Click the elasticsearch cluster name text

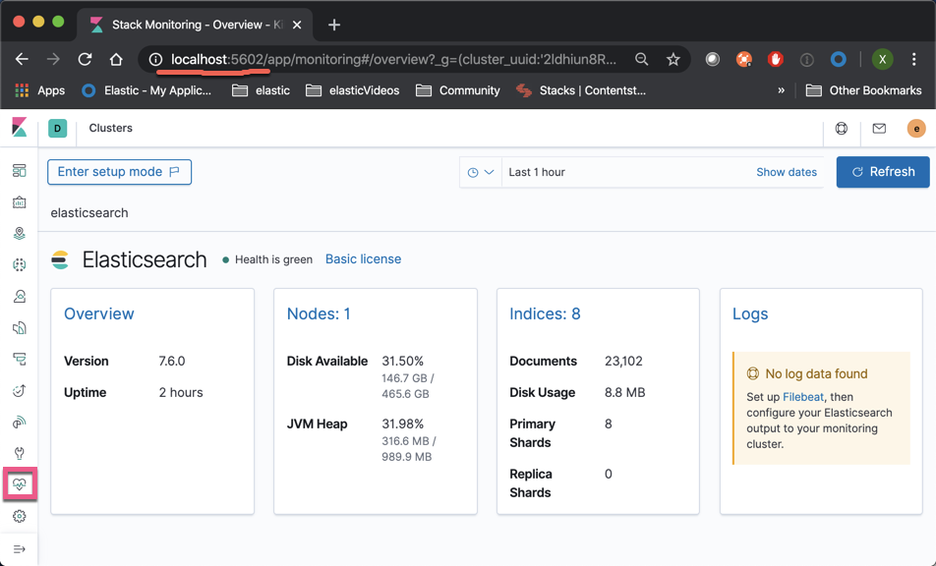tap(88, 213)
